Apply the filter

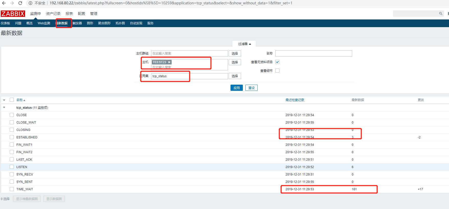[237, 88]
